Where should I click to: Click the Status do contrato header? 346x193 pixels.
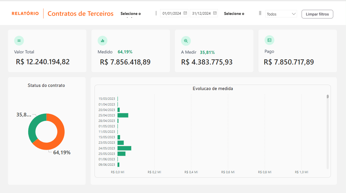tap(46, 85)
